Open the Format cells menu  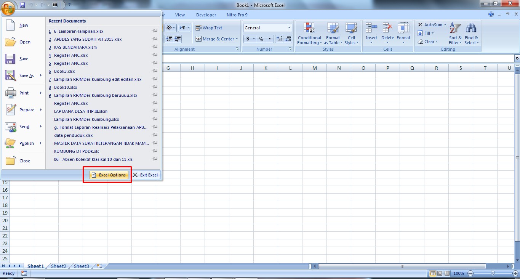[x=403, y=34]
